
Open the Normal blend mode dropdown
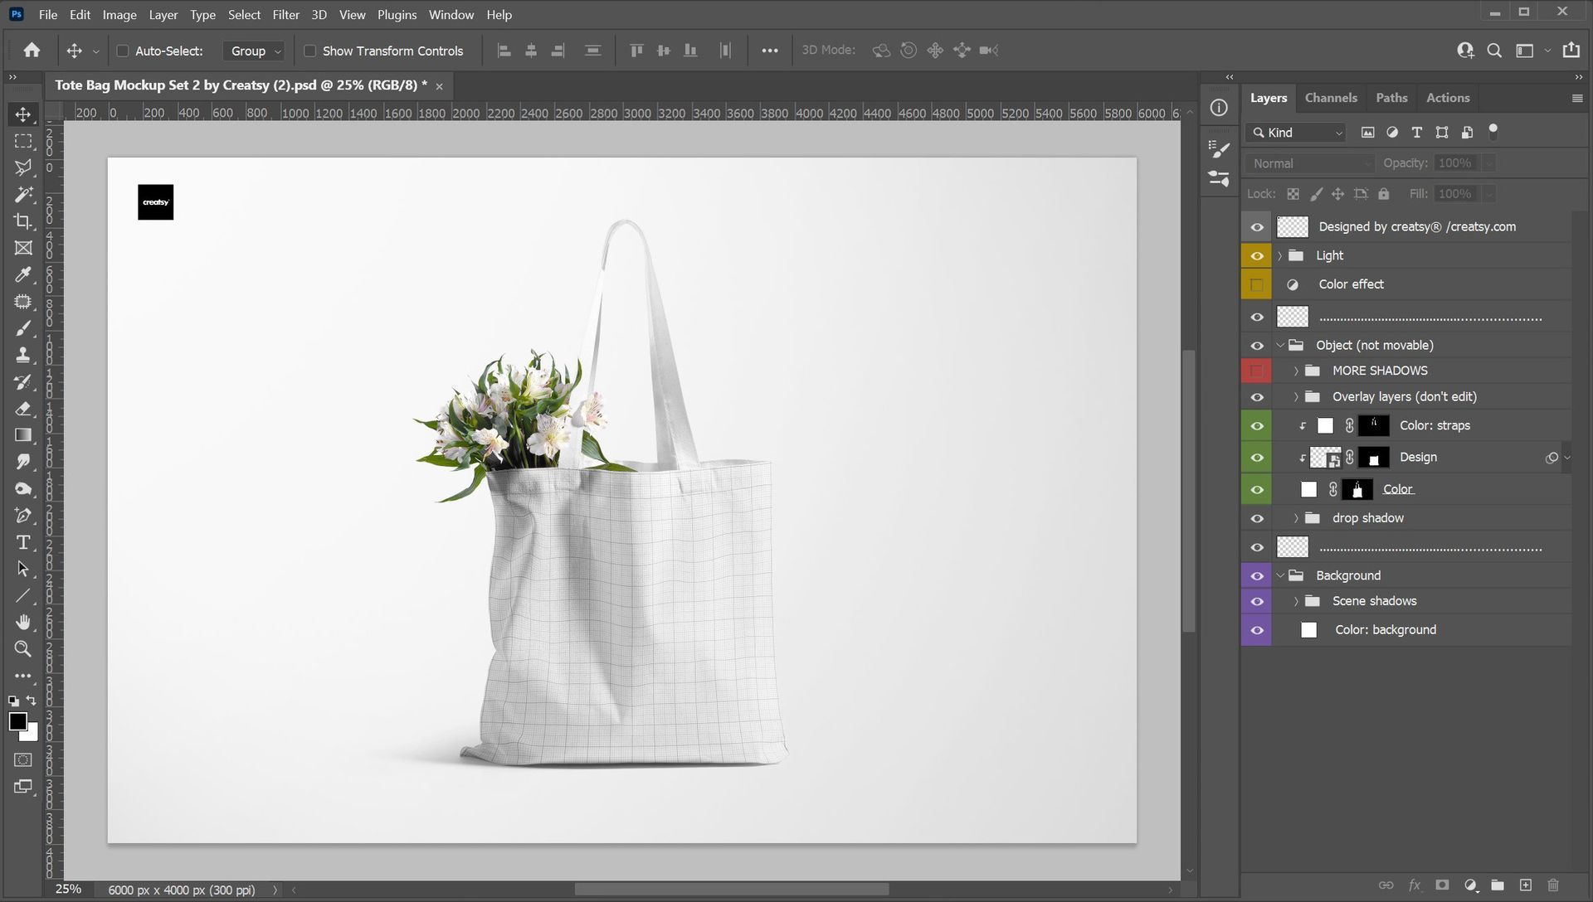tap(1309, 163)
